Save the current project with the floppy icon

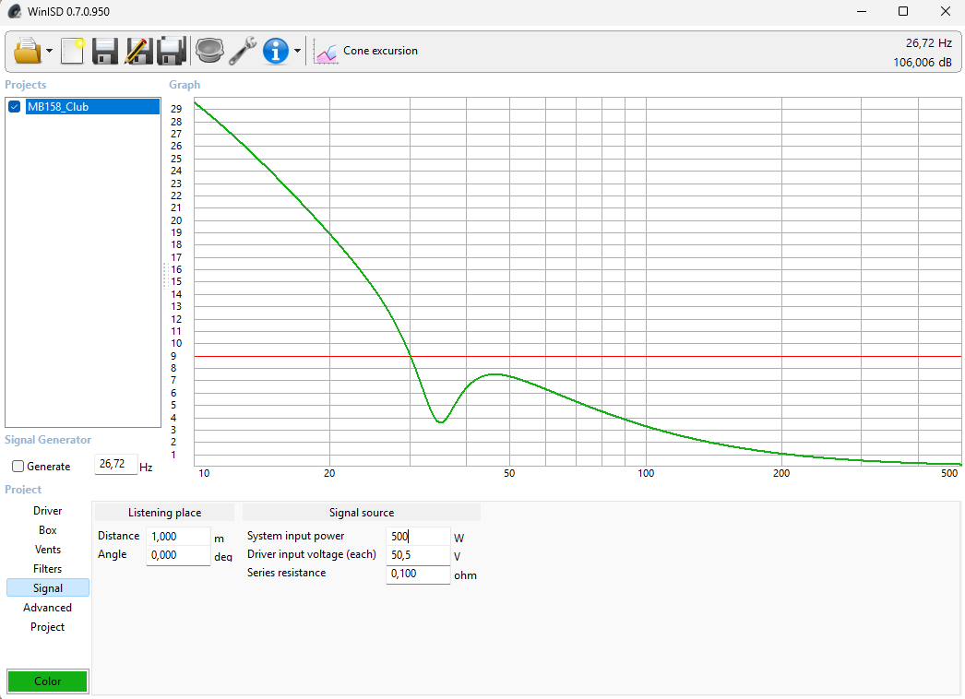105,51
